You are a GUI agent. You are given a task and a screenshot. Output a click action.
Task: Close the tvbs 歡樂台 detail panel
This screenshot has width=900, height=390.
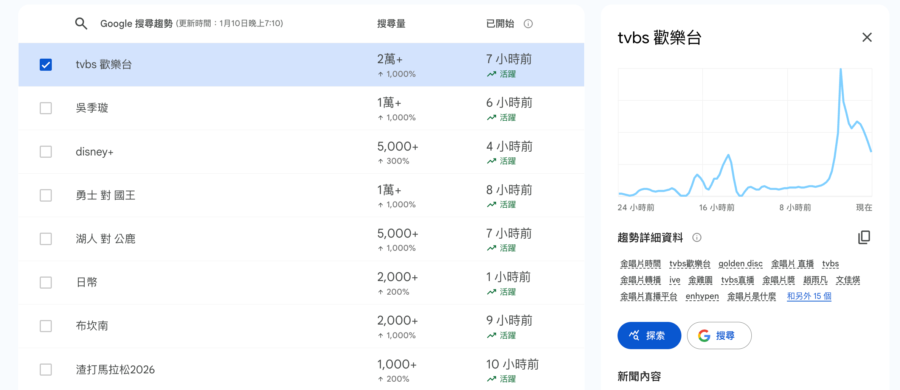867,37
